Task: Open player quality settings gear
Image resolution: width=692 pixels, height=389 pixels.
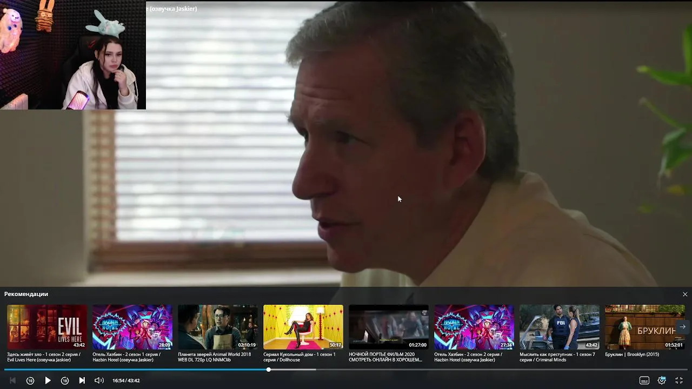Action: pos(662,380)
